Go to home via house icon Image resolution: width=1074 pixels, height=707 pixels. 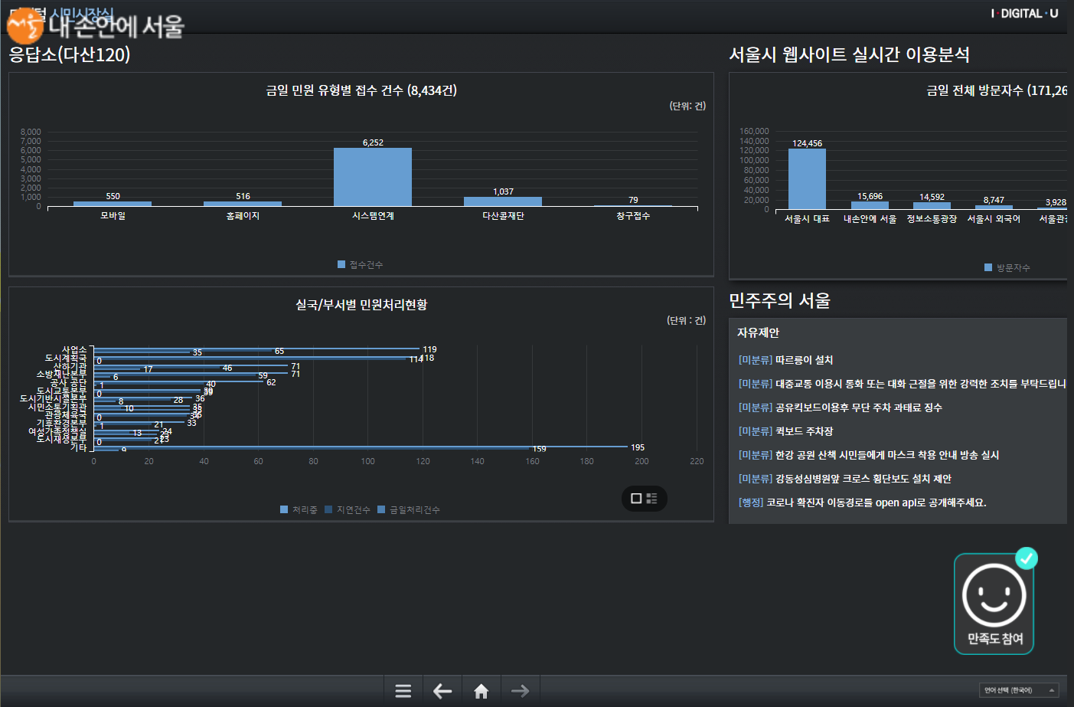coord(482,691)
